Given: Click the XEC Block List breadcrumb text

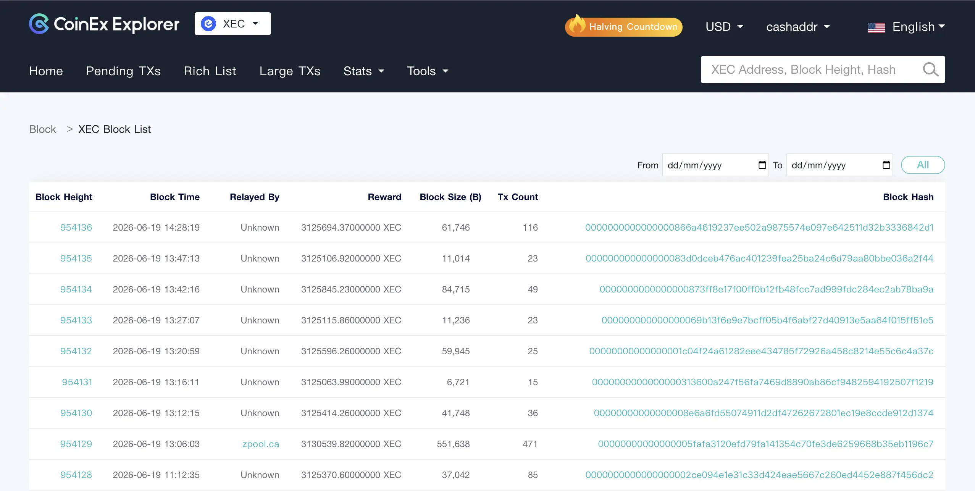Looking at the screenshot, I should click(115, 129).
